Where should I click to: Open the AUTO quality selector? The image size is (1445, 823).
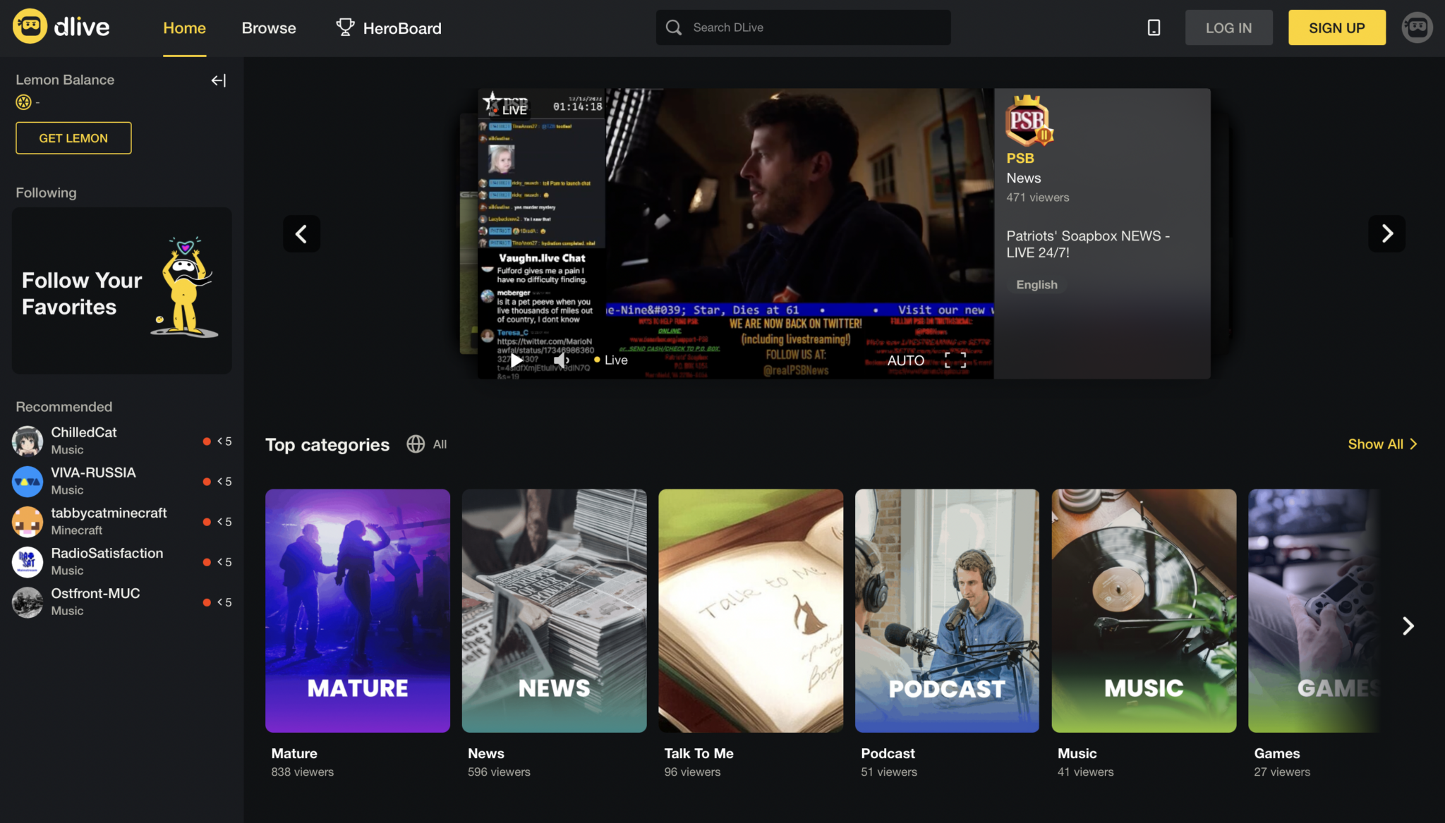tap(906, 360)
